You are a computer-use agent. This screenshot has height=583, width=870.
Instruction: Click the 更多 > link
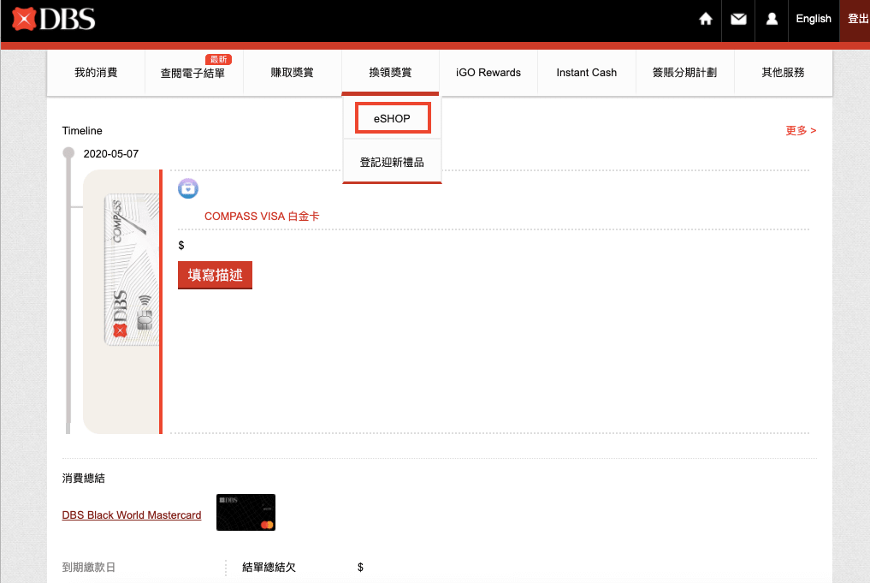[801, 130]
